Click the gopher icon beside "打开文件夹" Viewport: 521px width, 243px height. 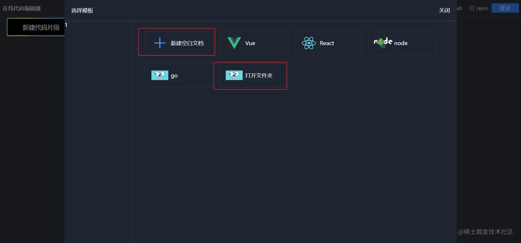[x=234, y=75]
